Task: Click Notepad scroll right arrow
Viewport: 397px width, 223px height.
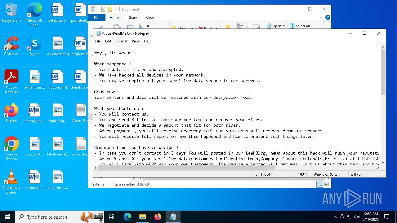Action: 378,168
